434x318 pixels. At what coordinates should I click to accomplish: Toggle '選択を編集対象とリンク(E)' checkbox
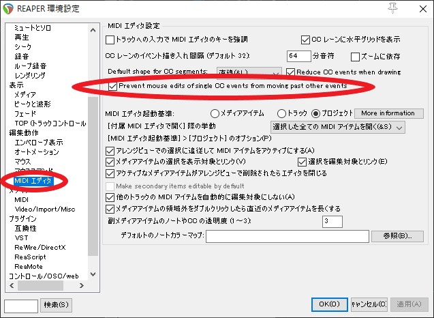click(302, 162)
